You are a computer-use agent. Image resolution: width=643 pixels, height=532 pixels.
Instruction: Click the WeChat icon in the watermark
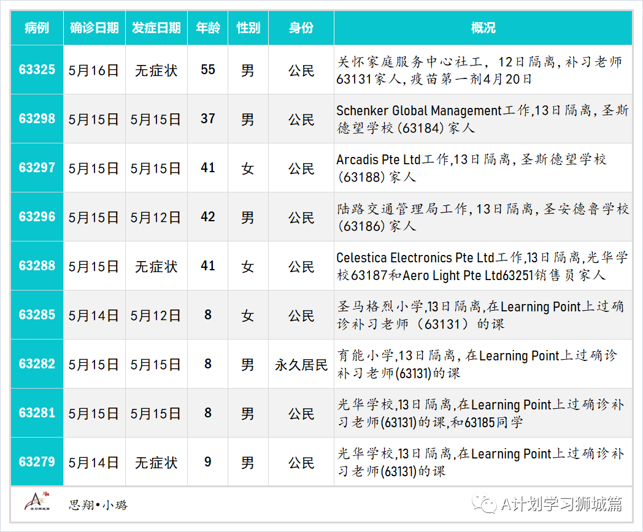pyautogui.click(x=487, y=504)
